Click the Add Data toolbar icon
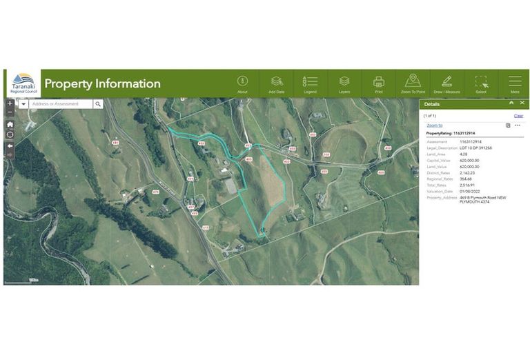The height and width of the screenshot is (353, 530). (276, 83)
